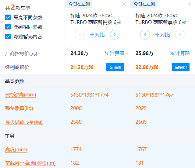Remove the 智悦版 column with its X
This screenshot has height=168, width=195.
[x=124, y=4]
